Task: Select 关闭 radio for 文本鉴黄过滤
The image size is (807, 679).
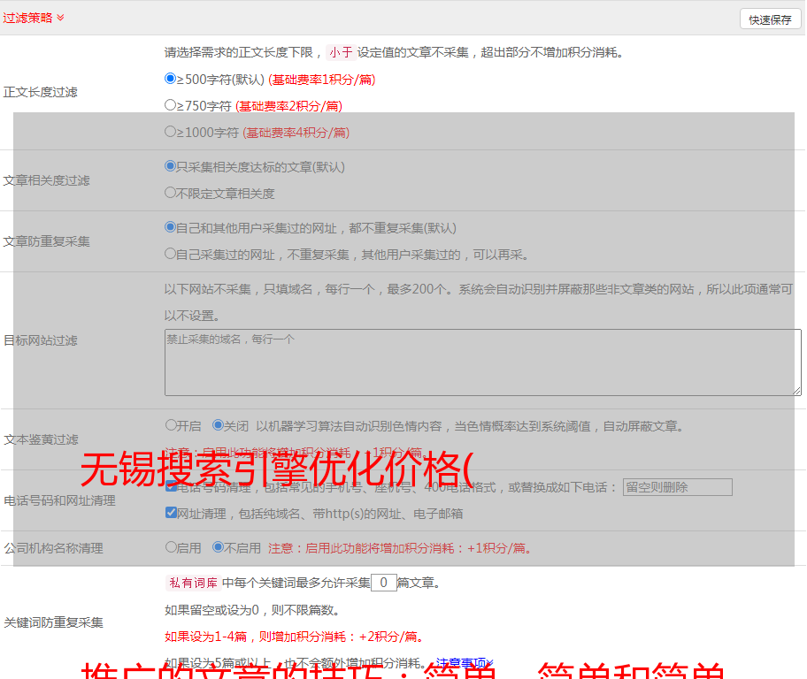Action: pos(218,425)
